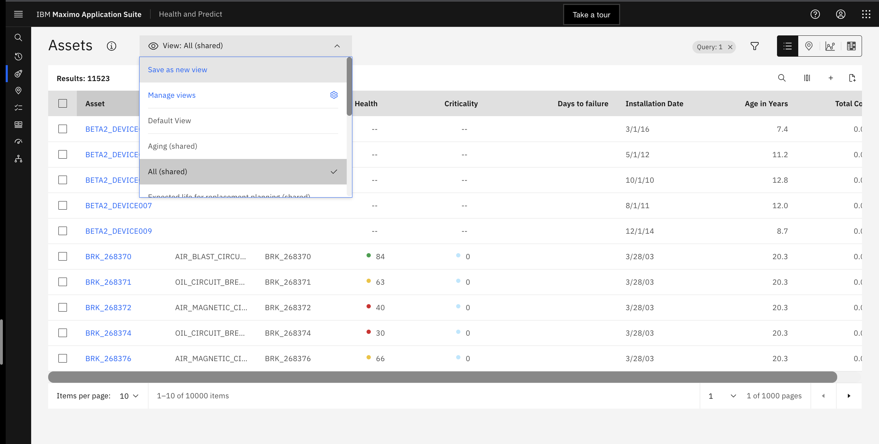Search within the results table

(x=782, y=78)
